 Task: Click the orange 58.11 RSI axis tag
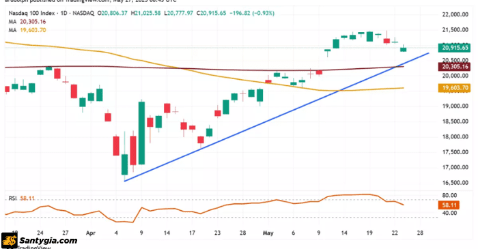click(x=449, y=205)
